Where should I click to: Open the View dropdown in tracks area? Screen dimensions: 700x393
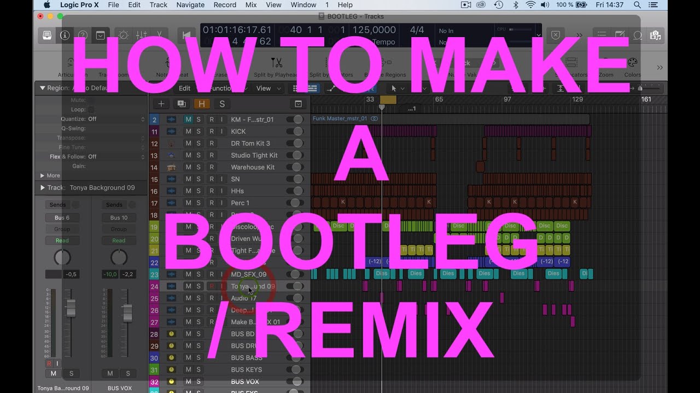pos(269,88)
